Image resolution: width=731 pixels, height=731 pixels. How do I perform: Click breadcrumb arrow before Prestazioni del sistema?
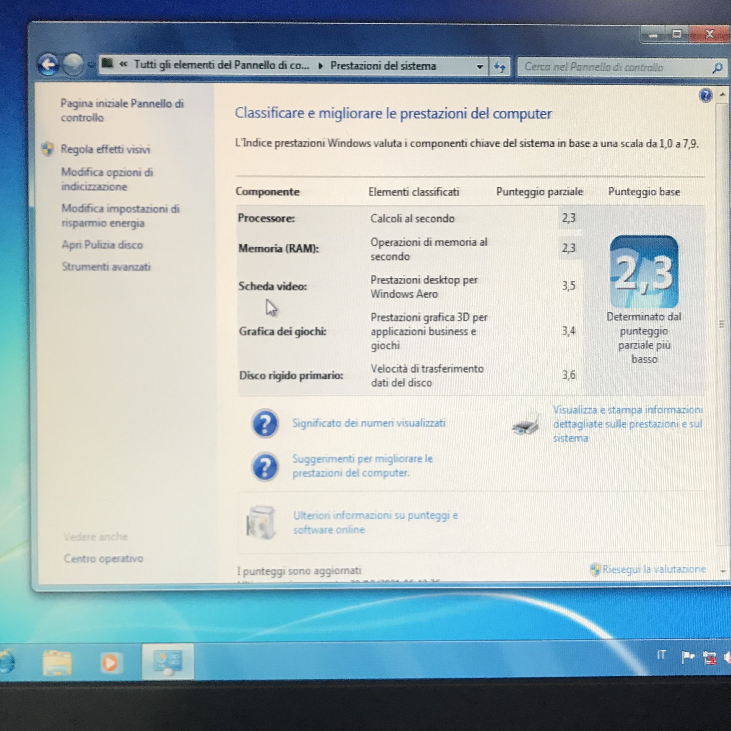coord(321,66)
